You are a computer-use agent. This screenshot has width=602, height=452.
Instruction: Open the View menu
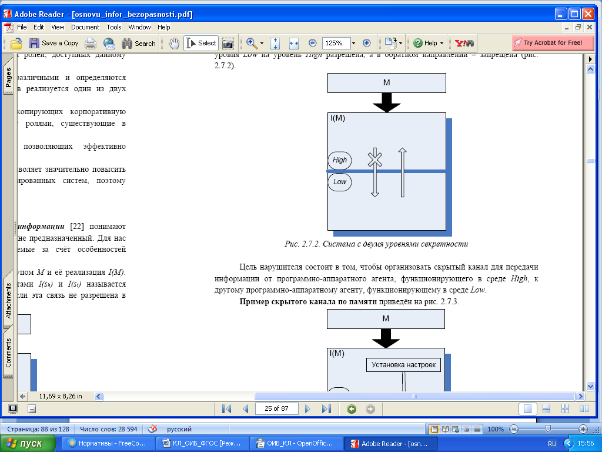click(58, 27)
